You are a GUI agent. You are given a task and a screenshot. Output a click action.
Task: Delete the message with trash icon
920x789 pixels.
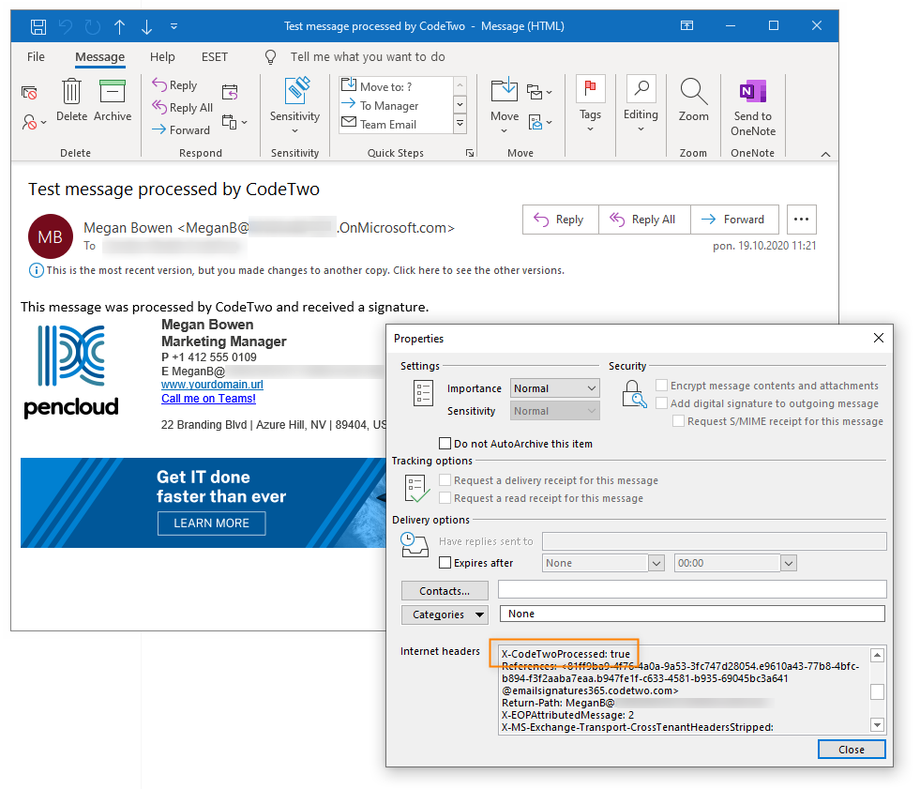coord(71,99)
